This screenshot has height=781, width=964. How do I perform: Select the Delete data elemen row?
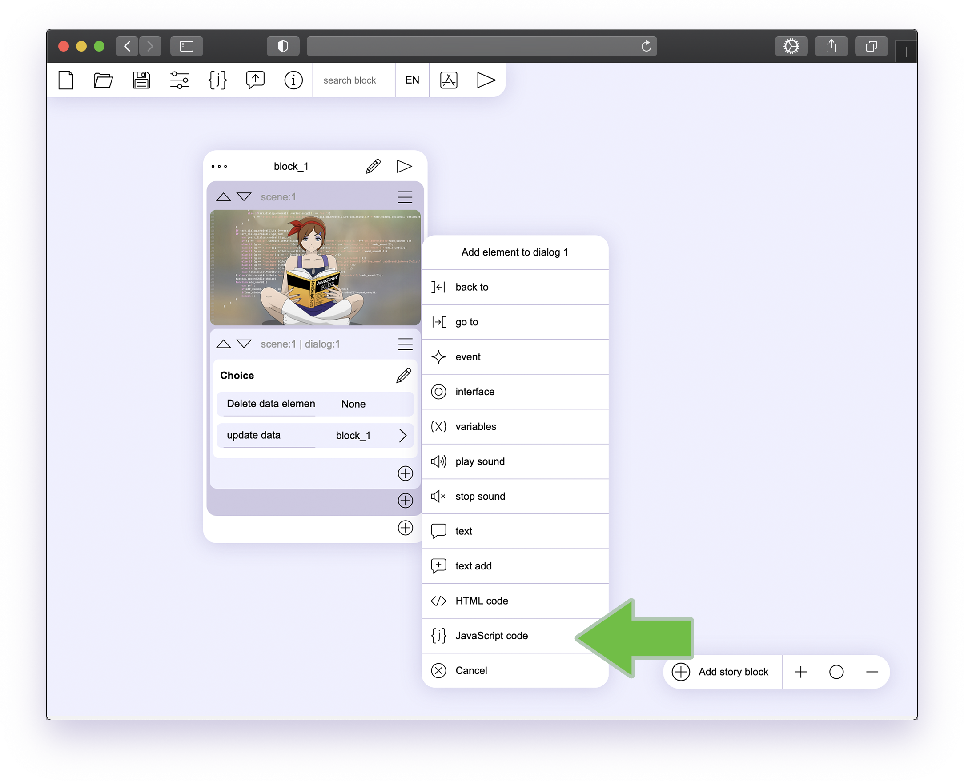(315, 404)
